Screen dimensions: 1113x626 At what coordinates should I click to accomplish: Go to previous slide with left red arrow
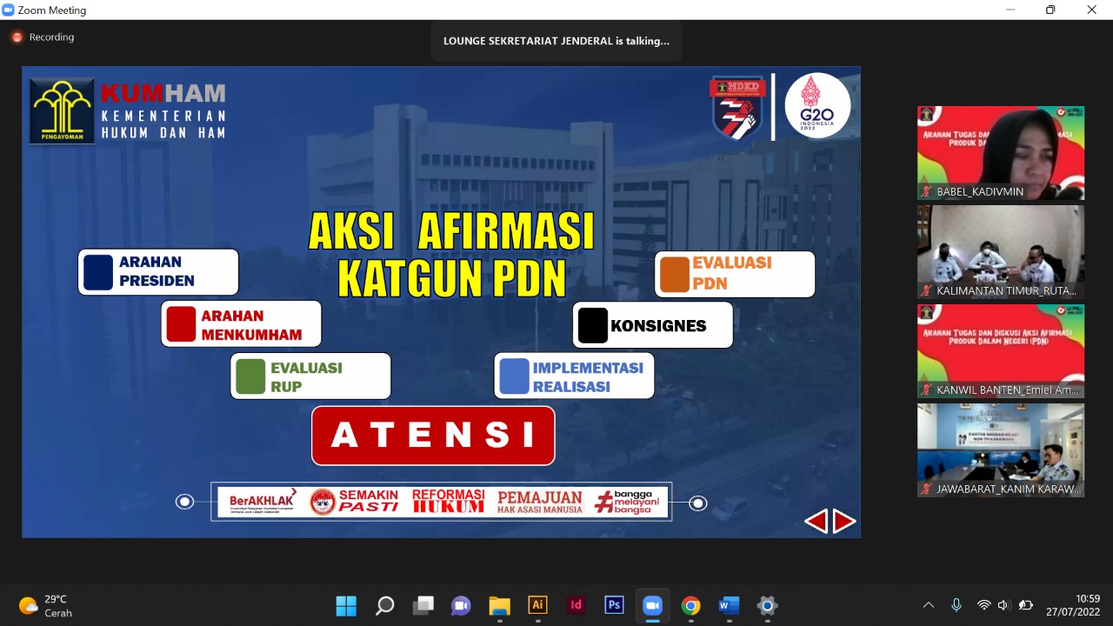[816, 521]
